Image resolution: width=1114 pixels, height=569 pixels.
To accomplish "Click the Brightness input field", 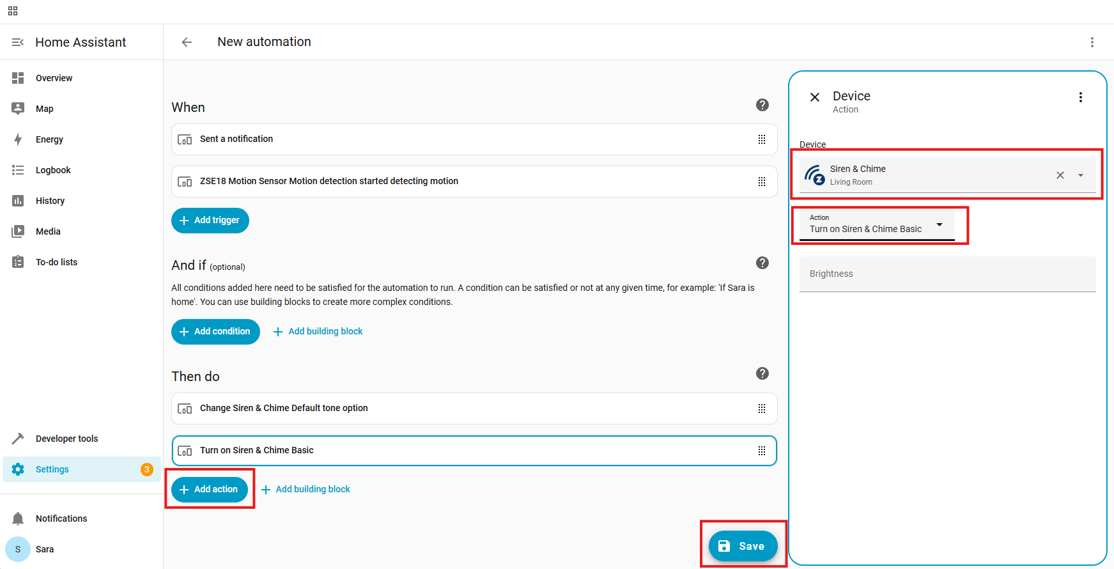I will click(948, 274).
